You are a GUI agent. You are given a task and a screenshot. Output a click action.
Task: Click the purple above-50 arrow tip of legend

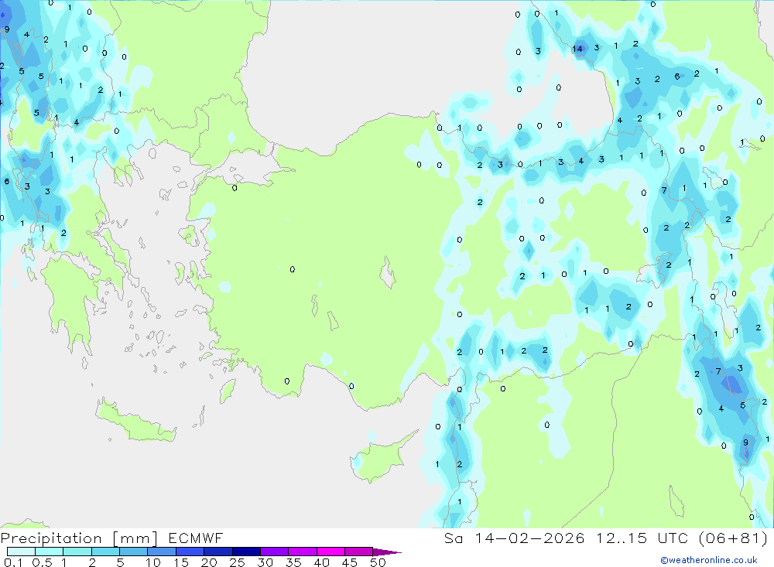(387, 552)
